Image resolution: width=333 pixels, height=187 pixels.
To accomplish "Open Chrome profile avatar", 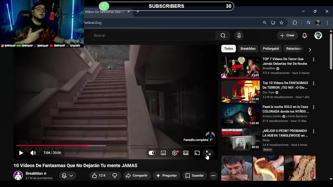I will (x=318, y=23).
